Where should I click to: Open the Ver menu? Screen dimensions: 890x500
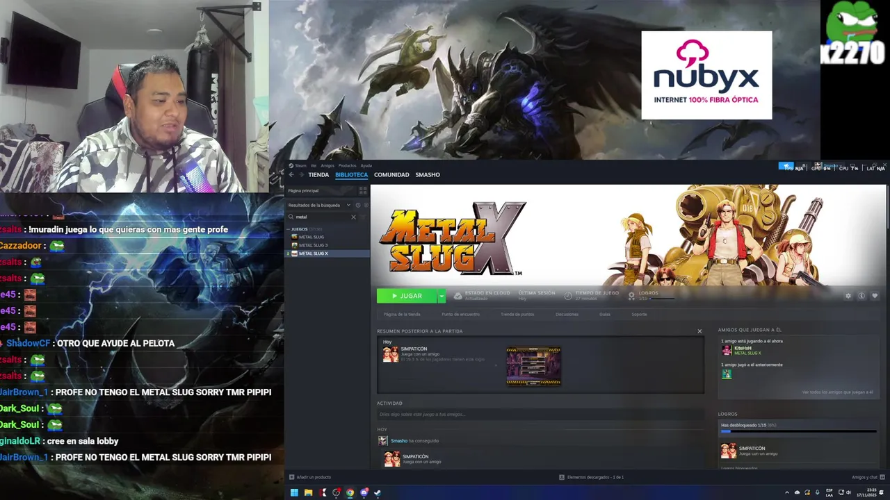point(314,165)
